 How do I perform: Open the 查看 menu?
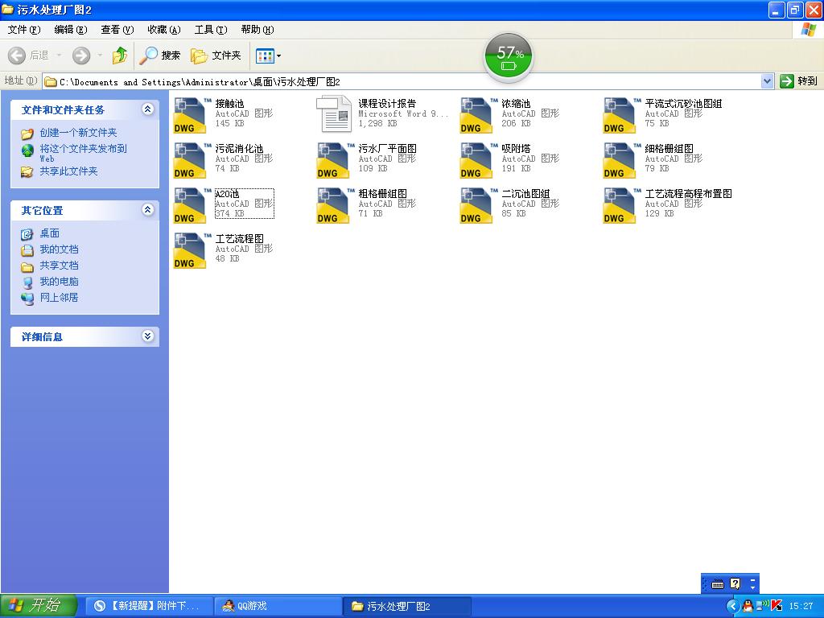115,30
